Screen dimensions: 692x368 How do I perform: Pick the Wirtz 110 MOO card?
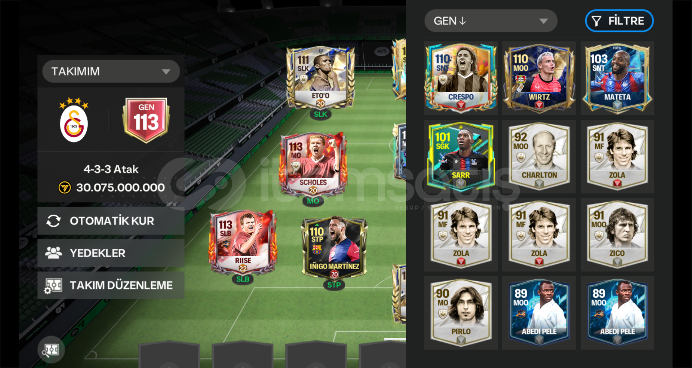pyautogui.click(x=539, y=78)
